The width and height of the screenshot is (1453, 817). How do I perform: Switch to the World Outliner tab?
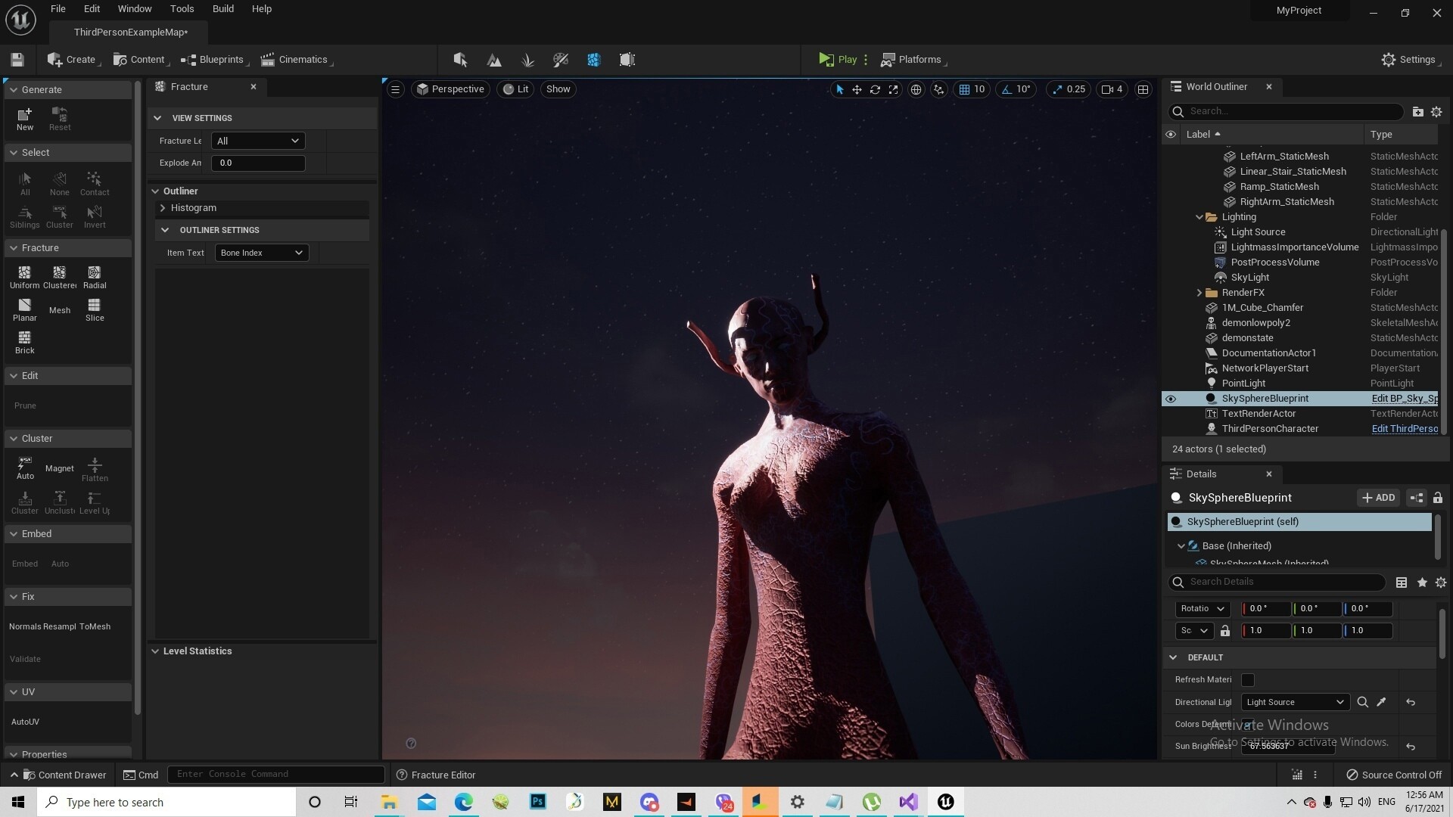point(1215,86)
